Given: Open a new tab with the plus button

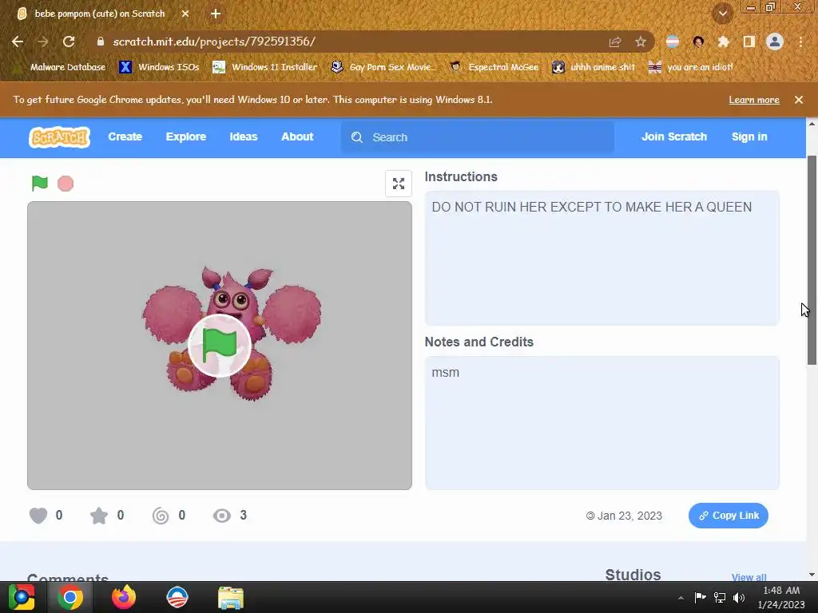Looking at the screenshot, I should pos(216,14).
